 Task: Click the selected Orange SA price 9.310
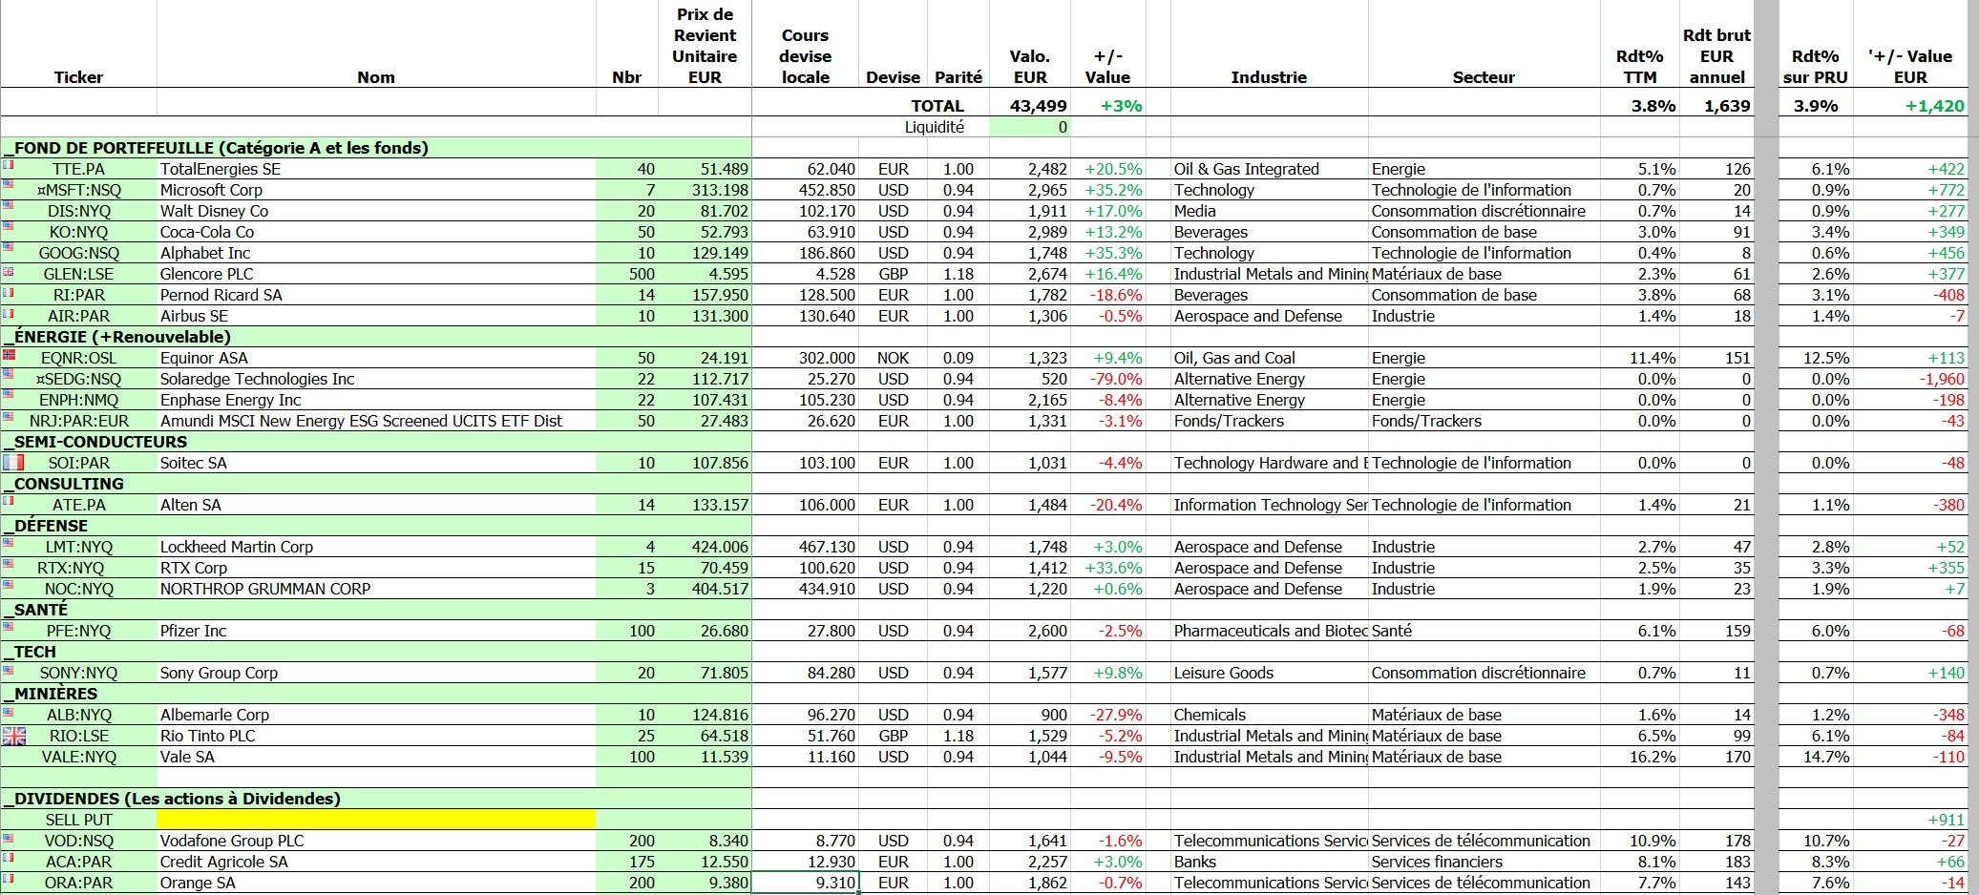point(805,883)
